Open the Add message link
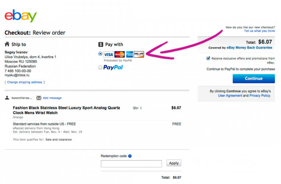281x184 pixels. (x=52, y=98)
